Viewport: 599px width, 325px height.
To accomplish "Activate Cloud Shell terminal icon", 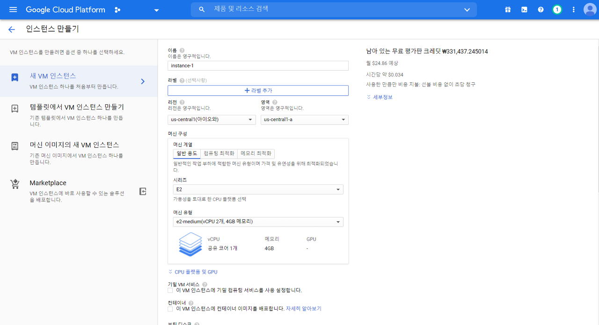I will coord(524,9).
